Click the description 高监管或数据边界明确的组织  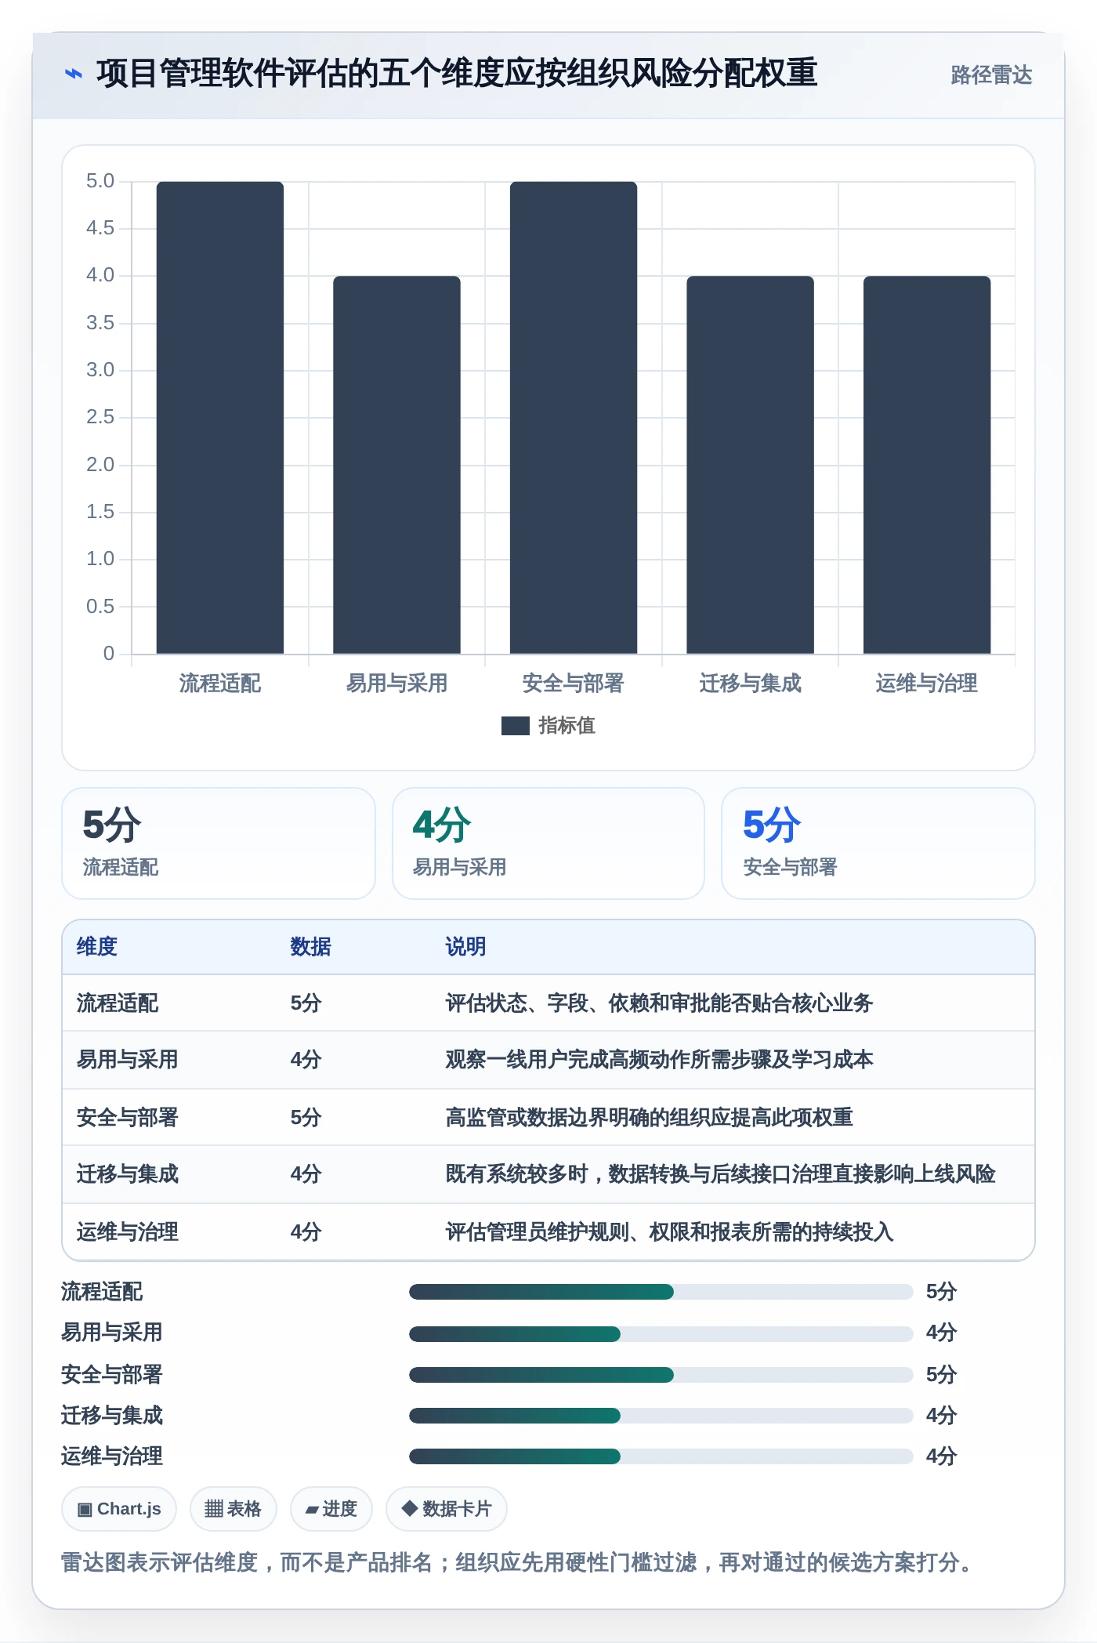point(649,1118)
